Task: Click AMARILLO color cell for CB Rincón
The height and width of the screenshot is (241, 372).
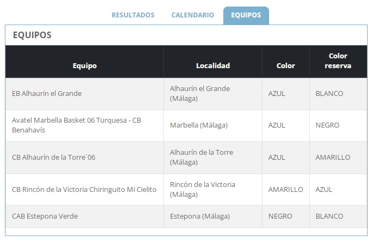Action: (x=285, y=189)
